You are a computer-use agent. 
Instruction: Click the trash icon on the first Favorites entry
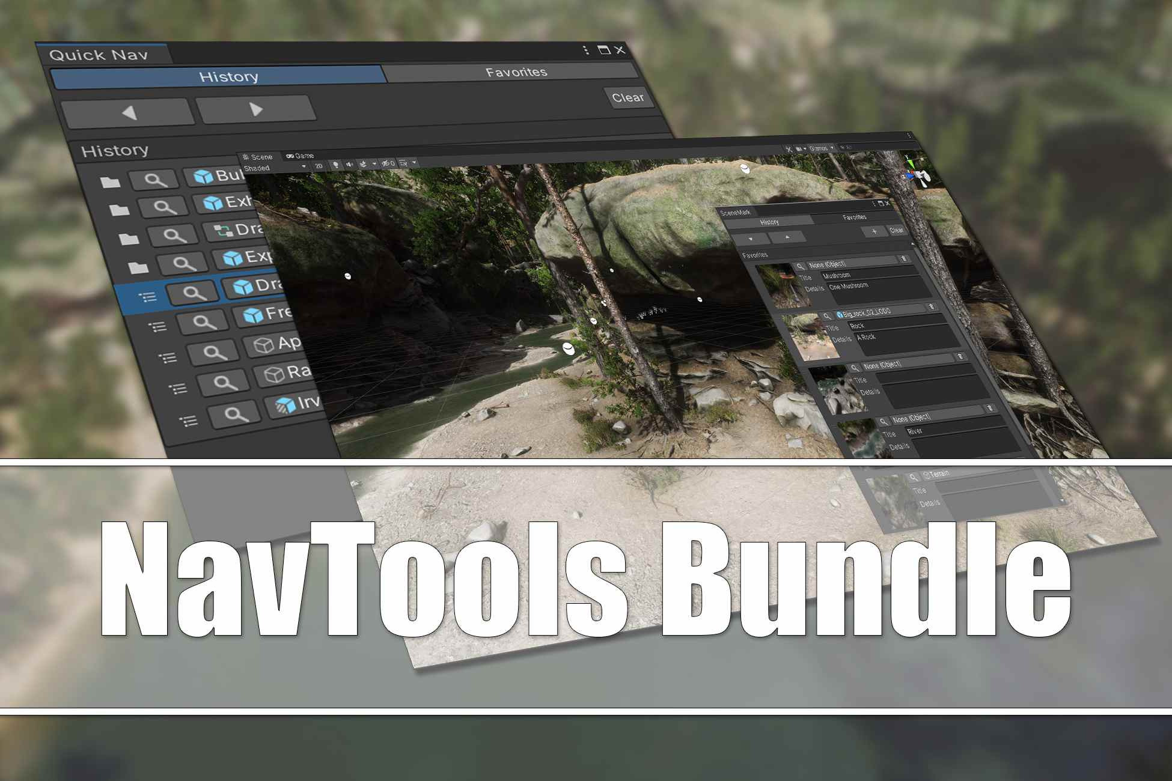tap(905, 260)
